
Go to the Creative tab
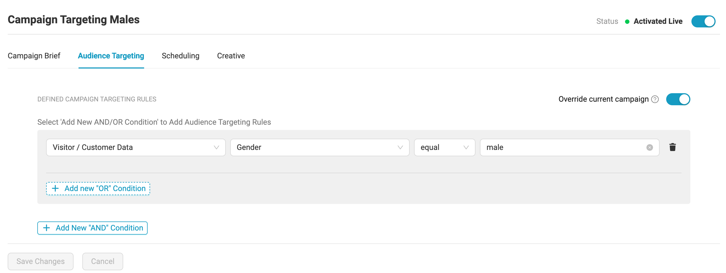(x=231, y=56)
